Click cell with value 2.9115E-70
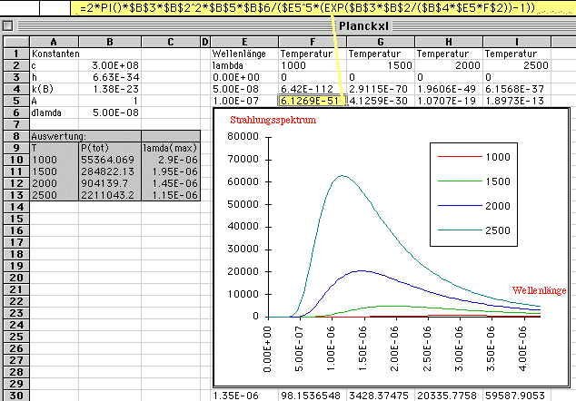The image size is (576, 401). (x=381, y=89)
